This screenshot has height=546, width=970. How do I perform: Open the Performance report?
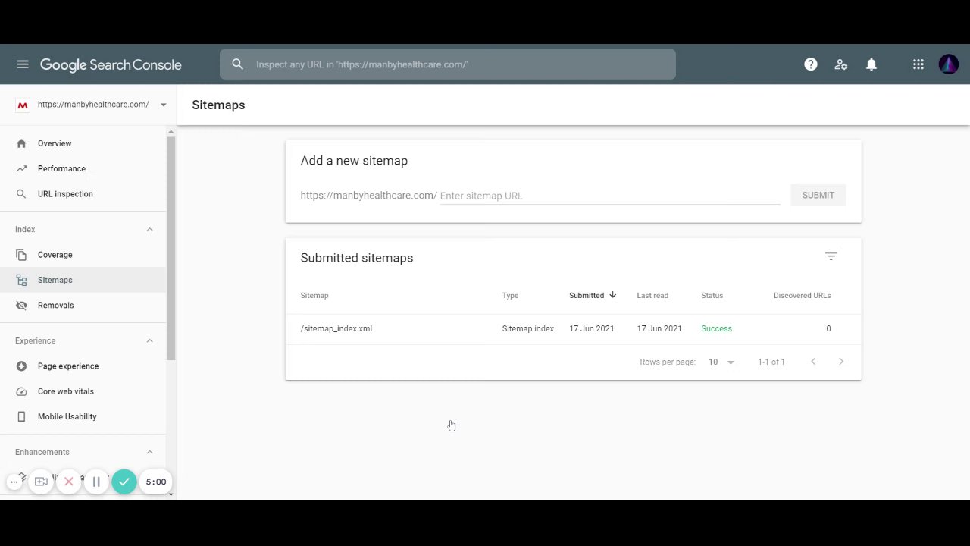61,168
